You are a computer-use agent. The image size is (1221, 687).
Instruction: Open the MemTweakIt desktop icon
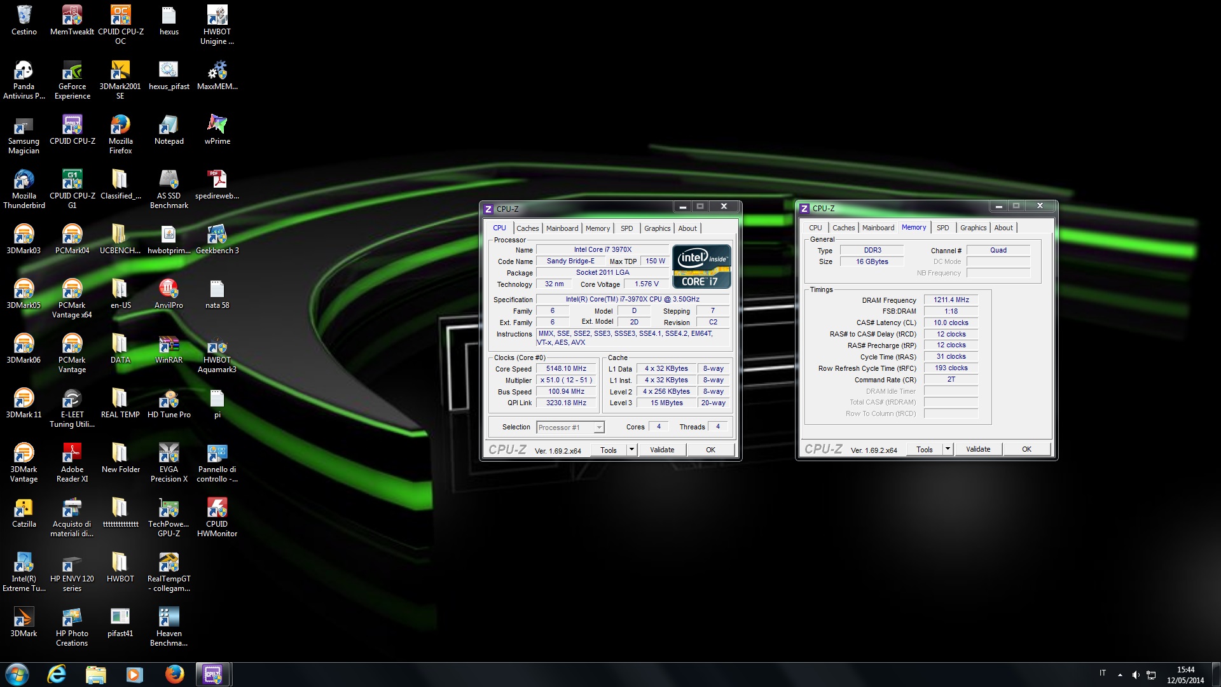pos(72,20)
